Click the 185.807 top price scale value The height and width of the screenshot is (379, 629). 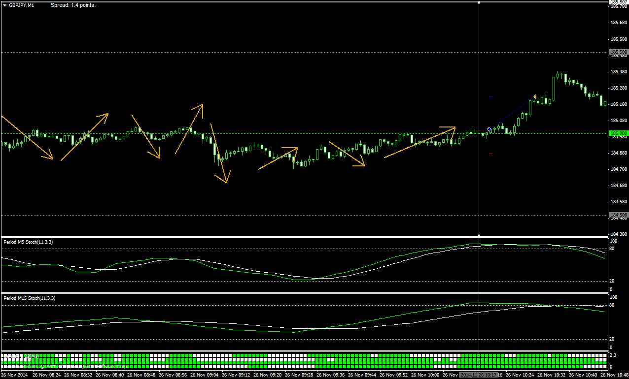(x=619, y=2)
